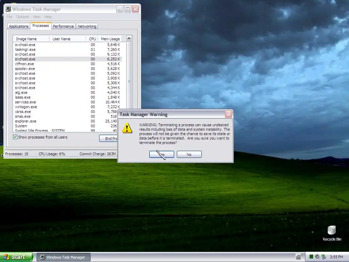This screenshot has height=262, width=349.
Task: Click the process list scrollbar thumb
Action: click(x=129, y=81)
